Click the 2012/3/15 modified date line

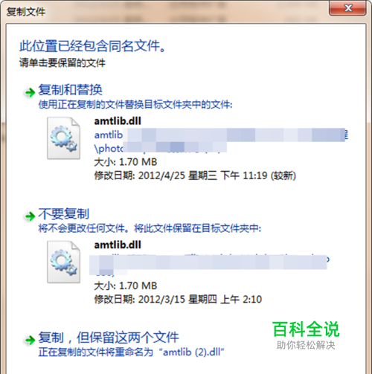coord(178,300)
